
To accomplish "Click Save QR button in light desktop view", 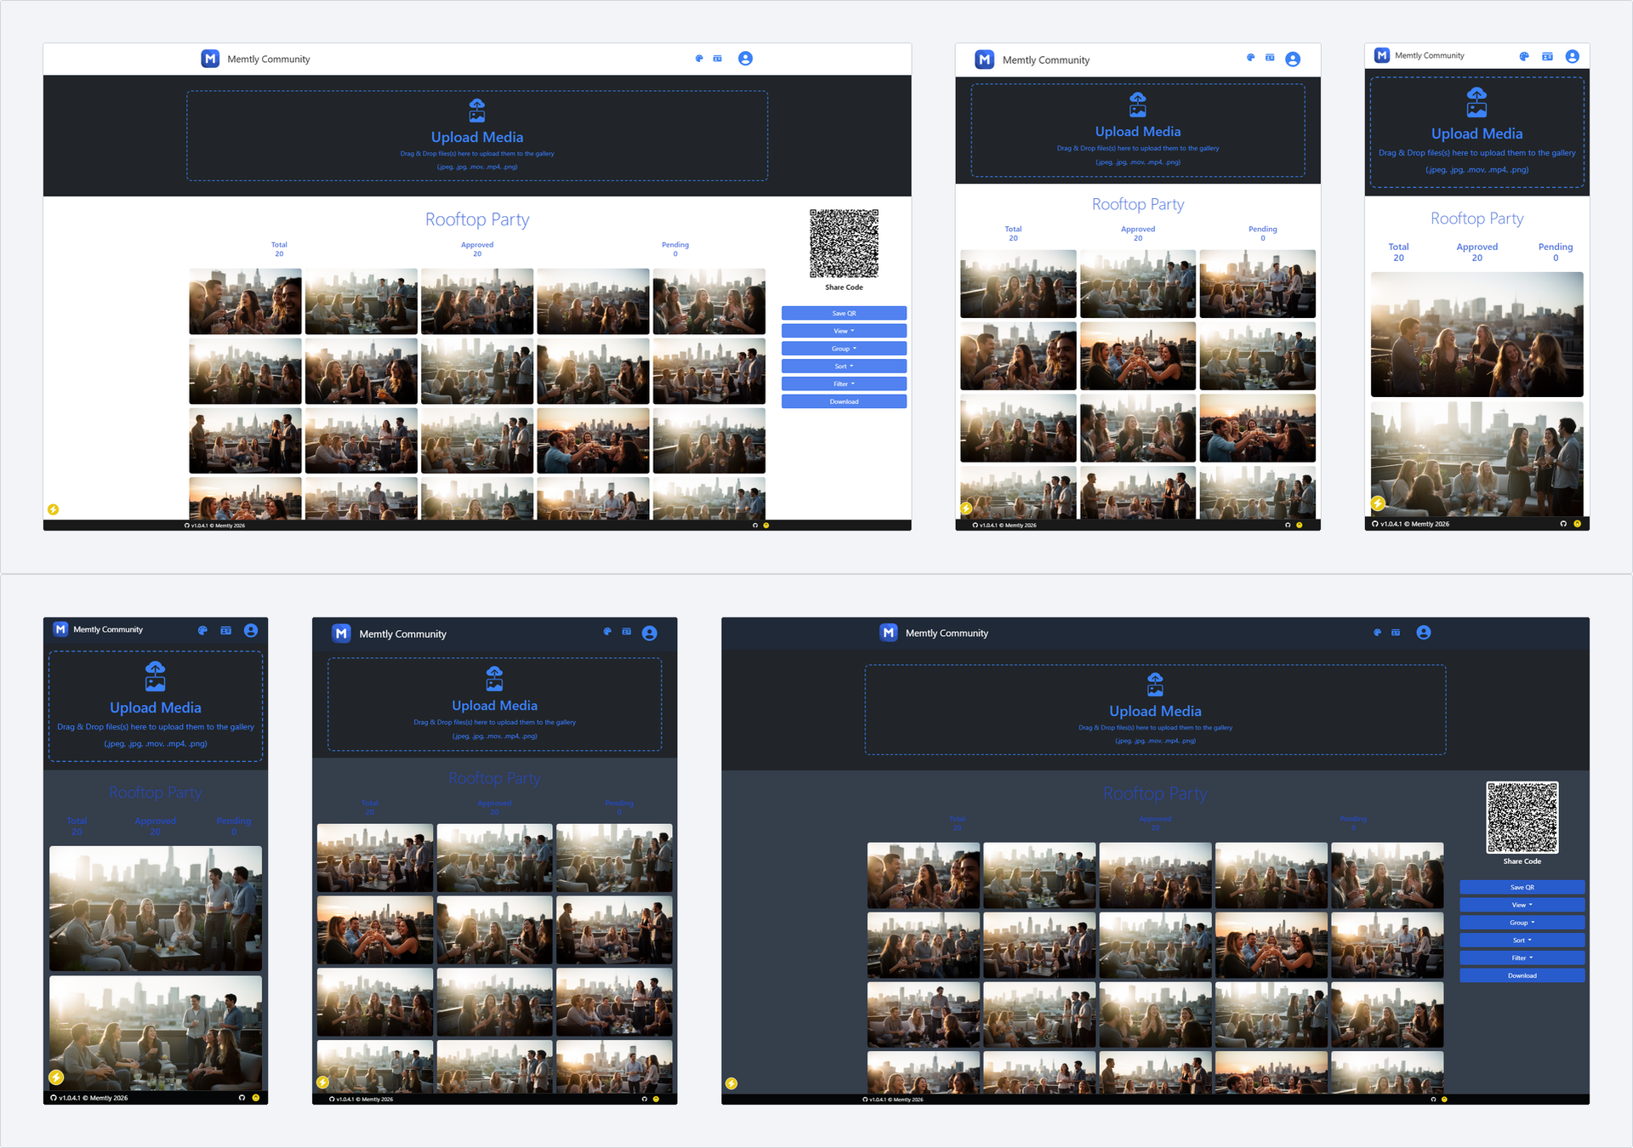I will click(x=844, y=313).
